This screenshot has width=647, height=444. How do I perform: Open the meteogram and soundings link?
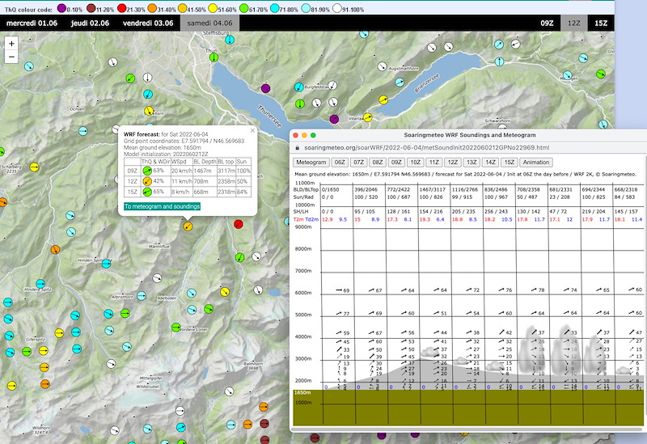click(x=163, y=207)
